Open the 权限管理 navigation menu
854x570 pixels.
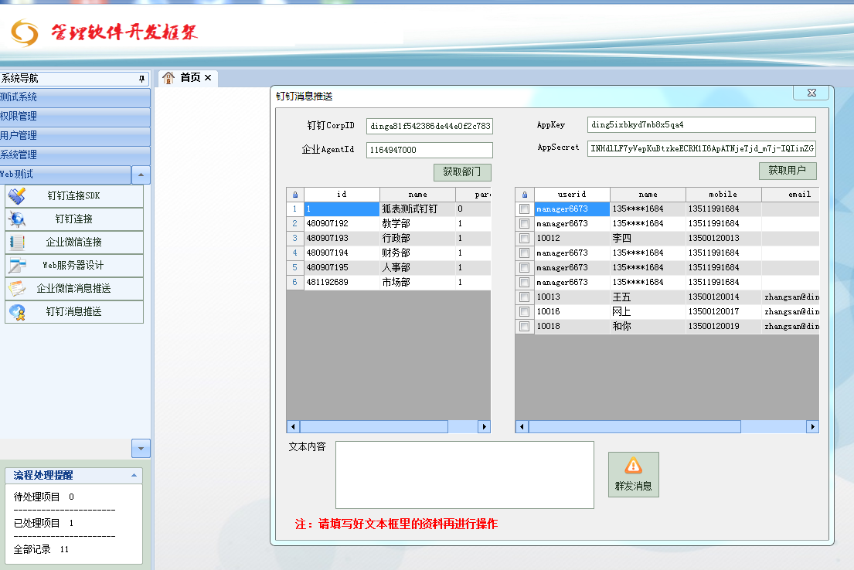tap(75, 117)
